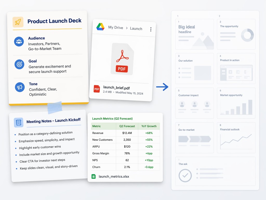Open the launch_metrics.xlsx file name
Screen dimensions: 266x200
click(x=114, y=177)
